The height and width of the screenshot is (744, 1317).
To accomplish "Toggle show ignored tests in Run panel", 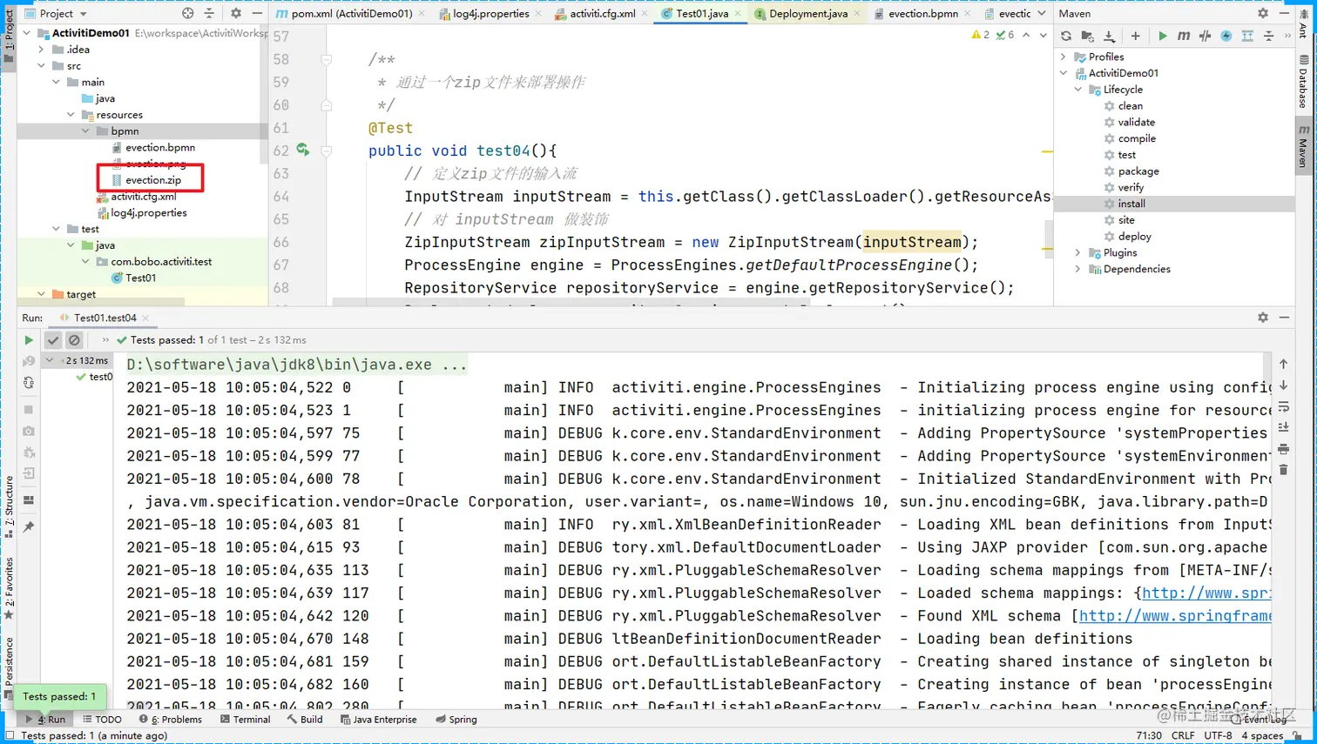I will 74,340.
